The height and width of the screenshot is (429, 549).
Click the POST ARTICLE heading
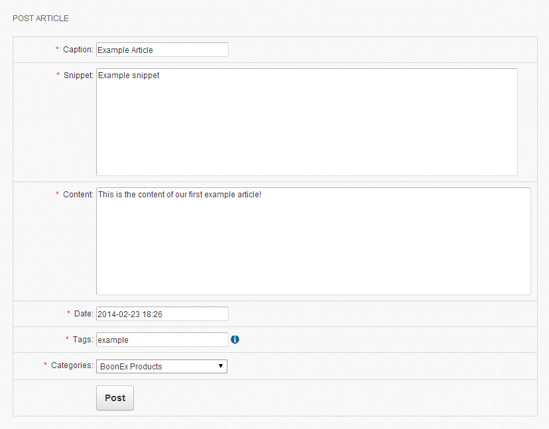point(40,19)
